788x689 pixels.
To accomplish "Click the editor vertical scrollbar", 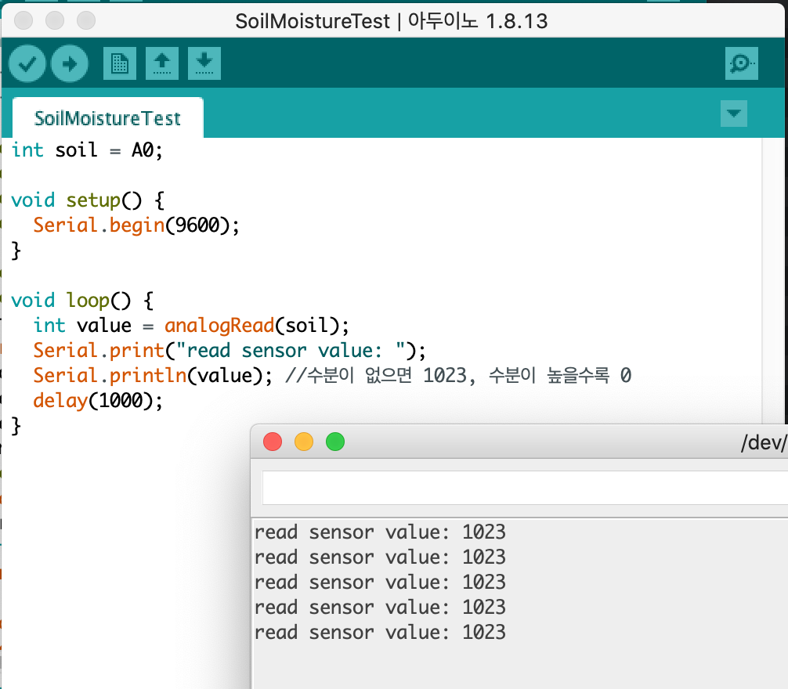I will click(773, 281).
